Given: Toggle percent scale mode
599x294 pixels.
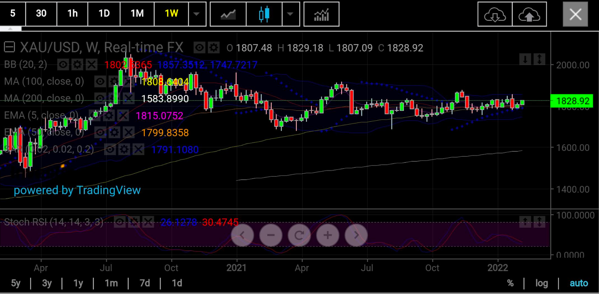Looking at the screenshot, I should [x=510, y=283].
